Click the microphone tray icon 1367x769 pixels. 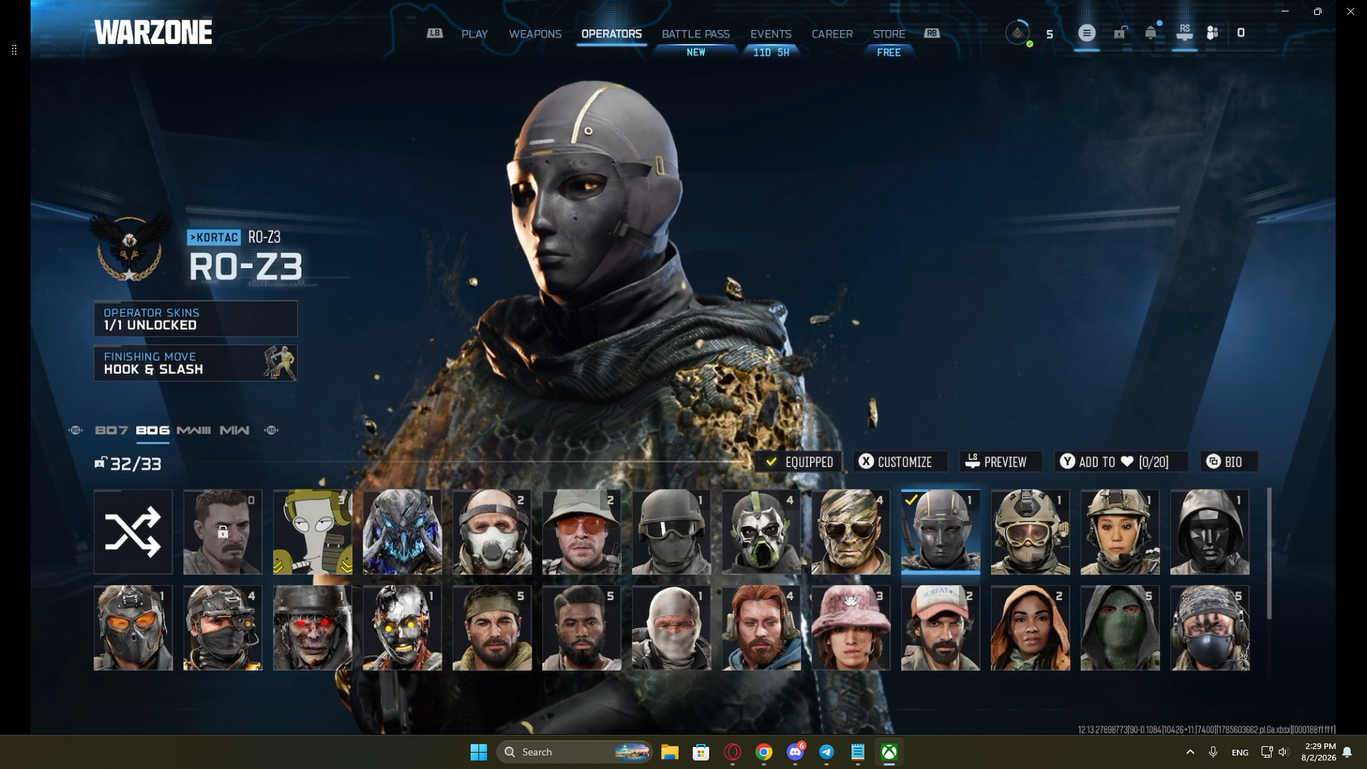1213,752
